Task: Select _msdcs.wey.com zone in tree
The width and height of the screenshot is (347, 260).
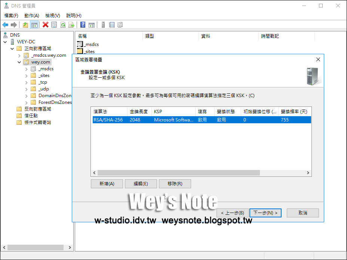Action: coord(49,55)
